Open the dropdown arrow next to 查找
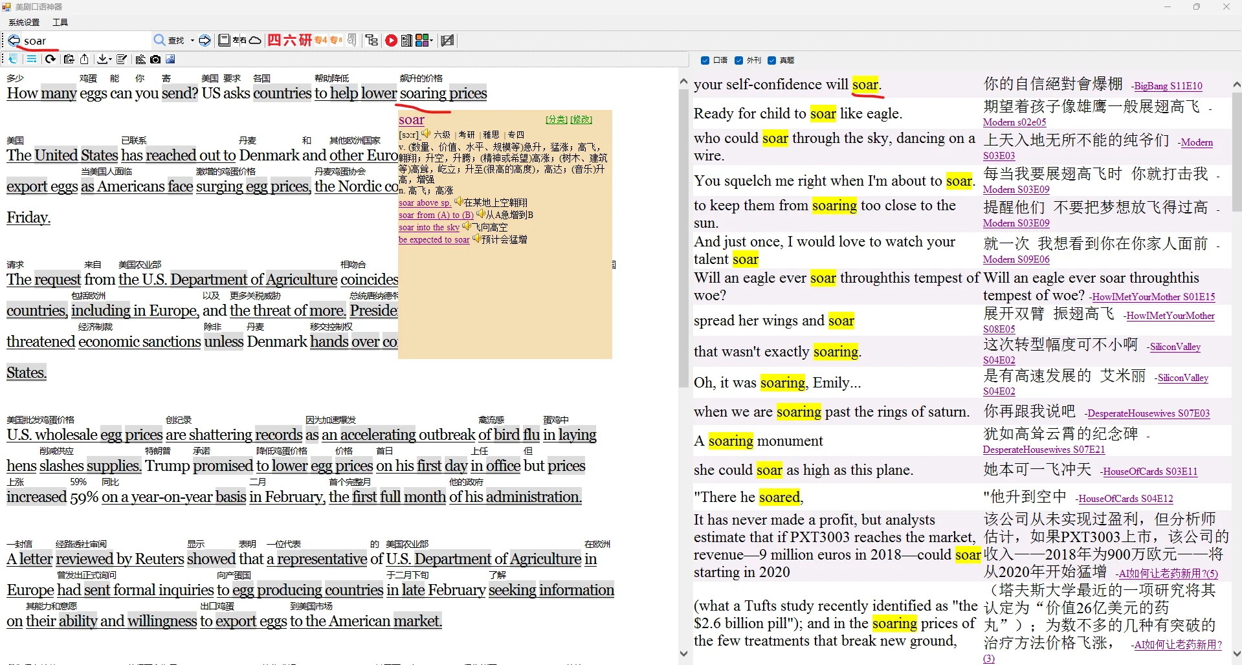The height and width of the screenshot is (665, 1242). [192, 40]
